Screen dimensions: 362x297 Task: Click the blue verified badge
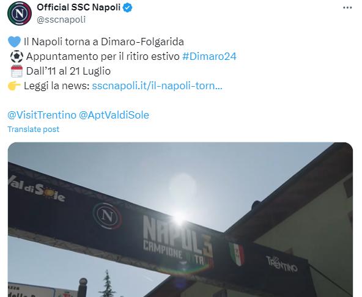[x=127, y=7]
